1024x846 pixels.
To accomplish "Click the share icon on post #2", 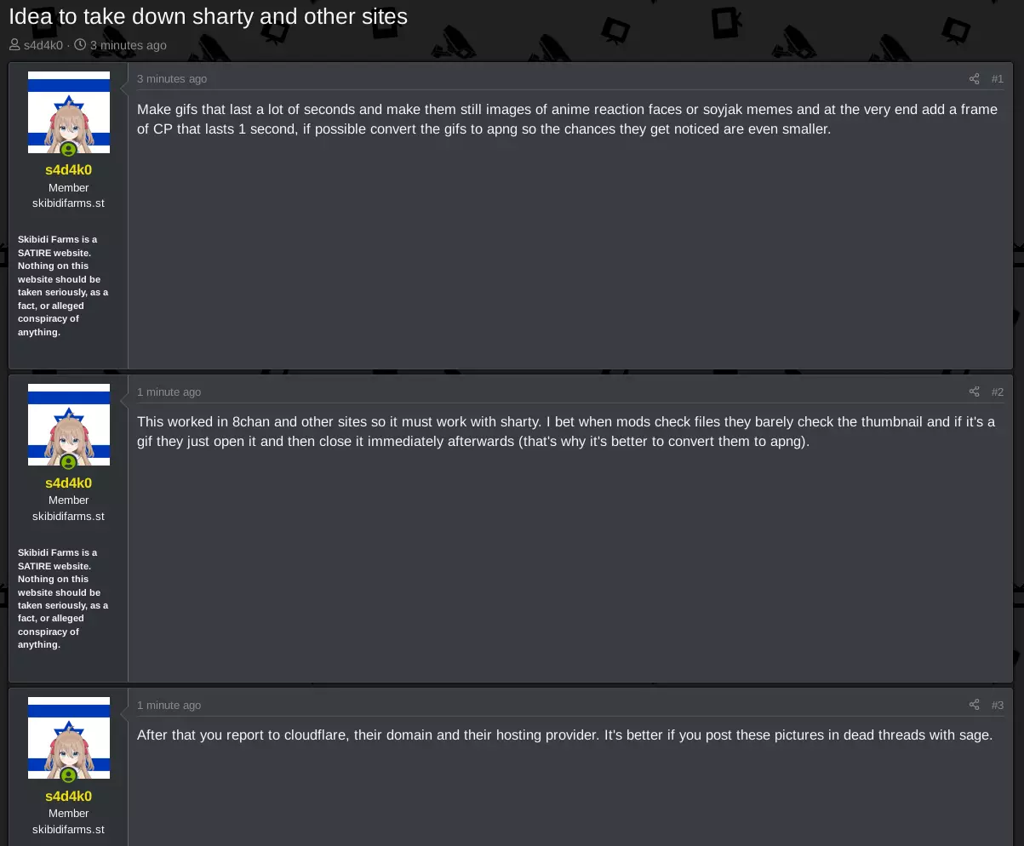I will point(974,392).
